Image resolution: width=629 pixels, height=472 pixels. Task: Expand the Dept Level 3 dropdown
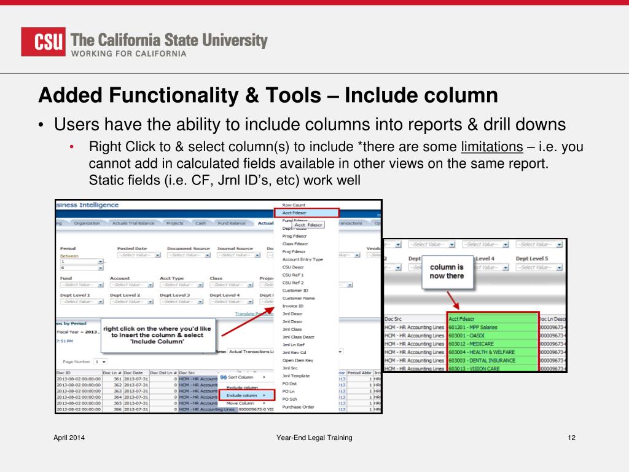coord(181,302)
